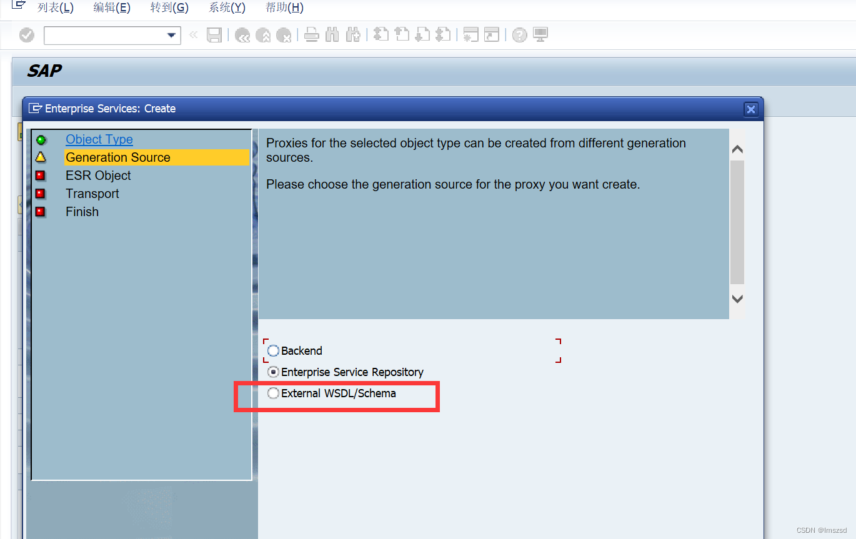Close the Enterprise Services: Create dialog

click(751, 109)
